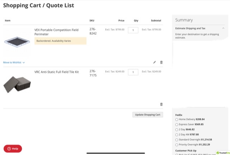Viewport: 230px width, 155px height.
Task: Click the Shopping Cart / Quote List heading
Action: (38, 5)
